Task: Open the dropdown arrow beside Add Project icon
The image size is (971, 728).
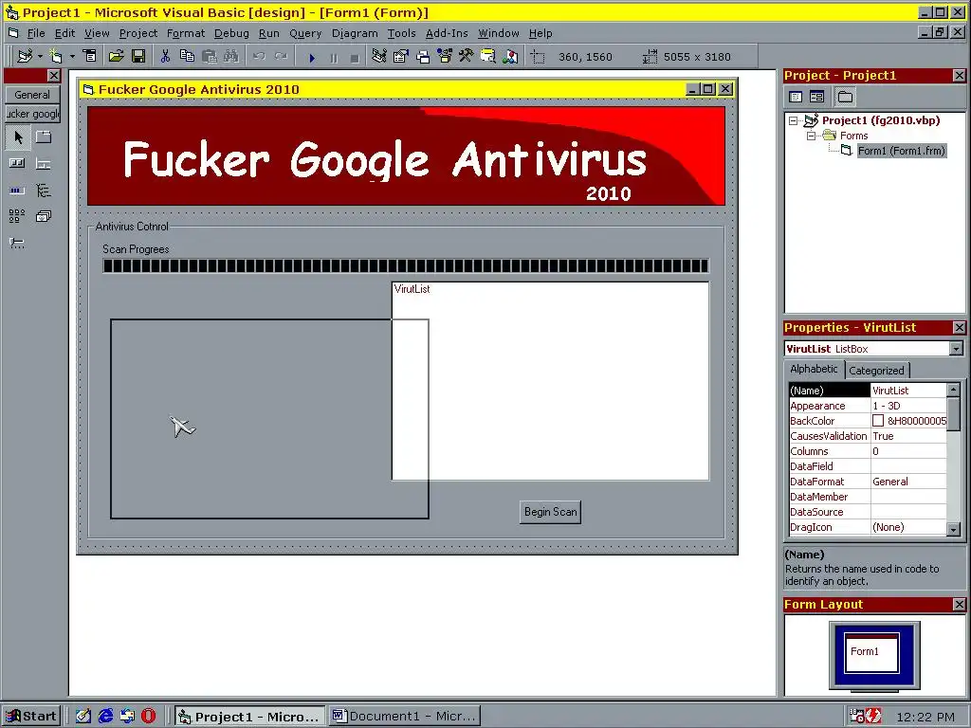Action: [x=40, y=56]
